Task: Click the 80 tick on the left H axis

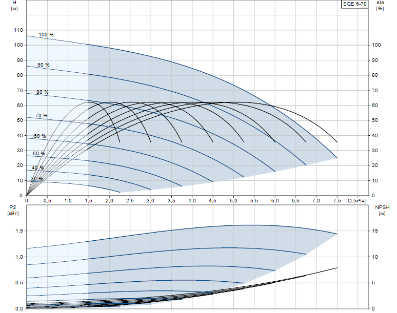Action: (x=20, y=75)
